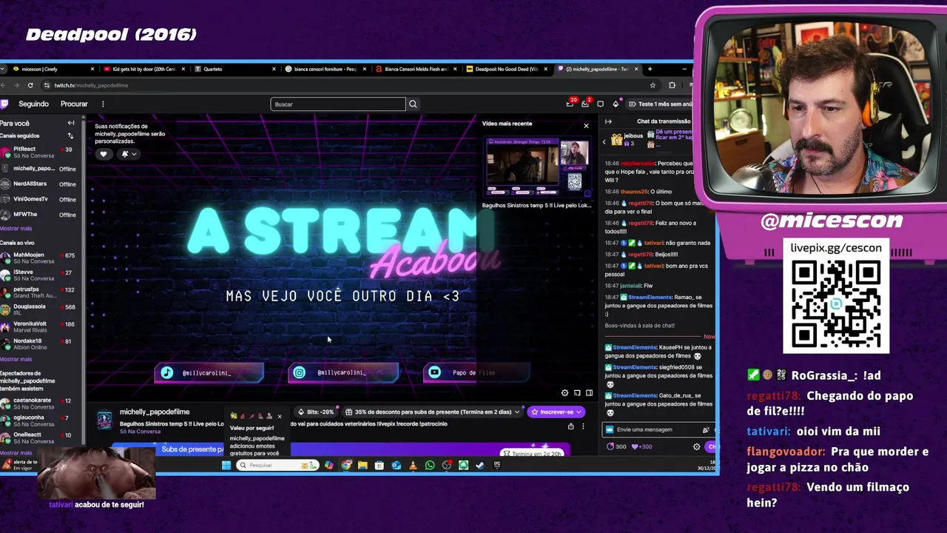The height and width of the screenshot is (533, 947).
Task: Open the Seguindo page
Action: point(33,104)
